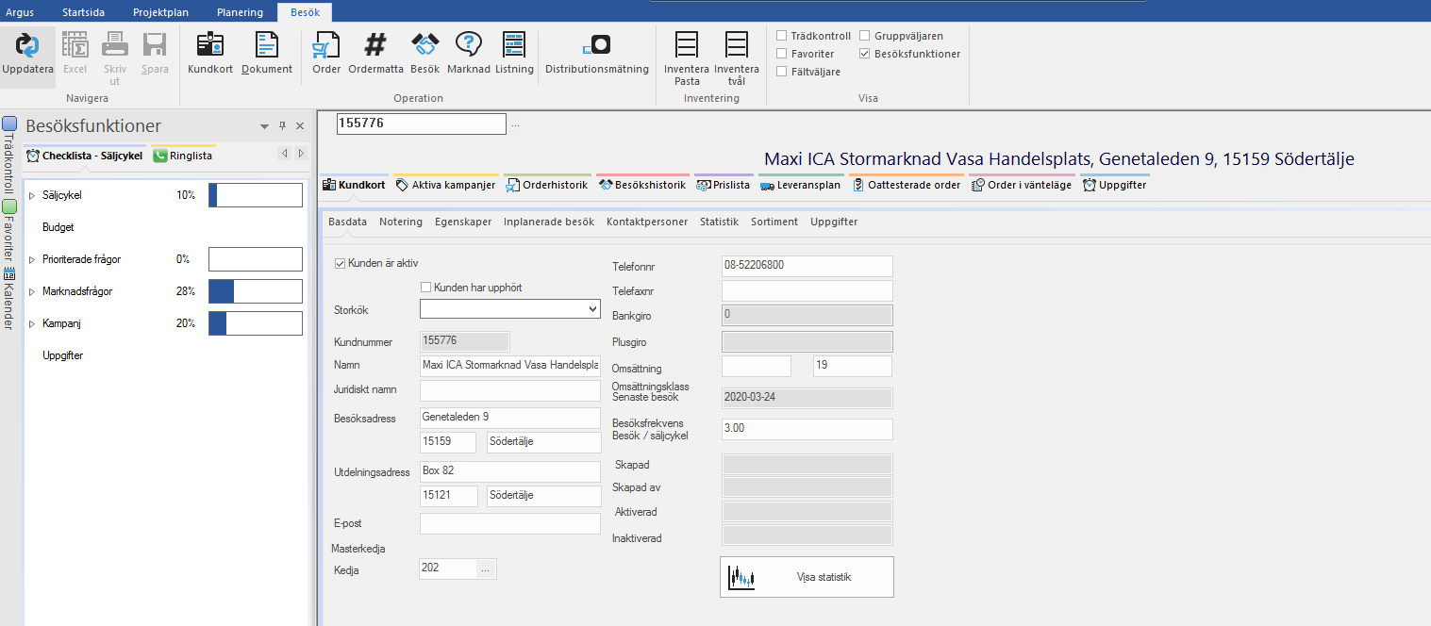Screen dimensions: 1431x626
Task: Select the Ringlista tab
Action: point(183,156)
